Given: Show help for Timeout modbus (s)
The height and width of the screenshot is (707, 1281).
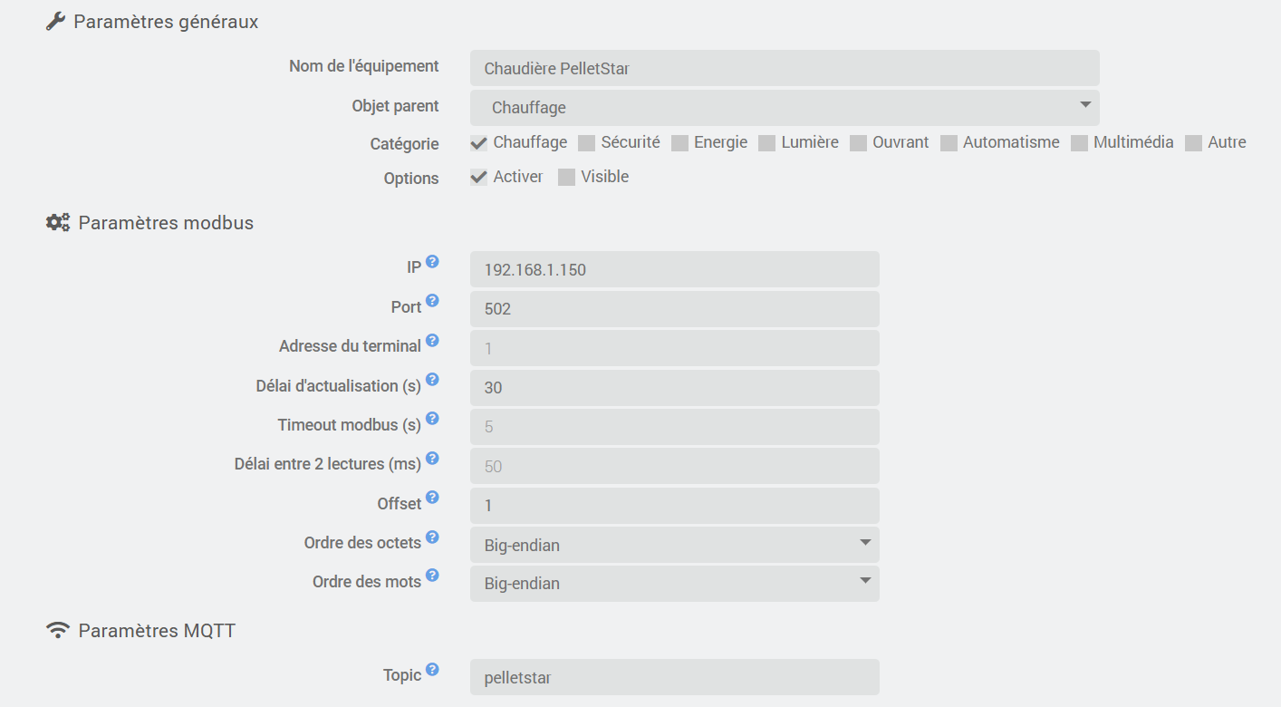Looking at the screenshot, I should click(432, 419).
